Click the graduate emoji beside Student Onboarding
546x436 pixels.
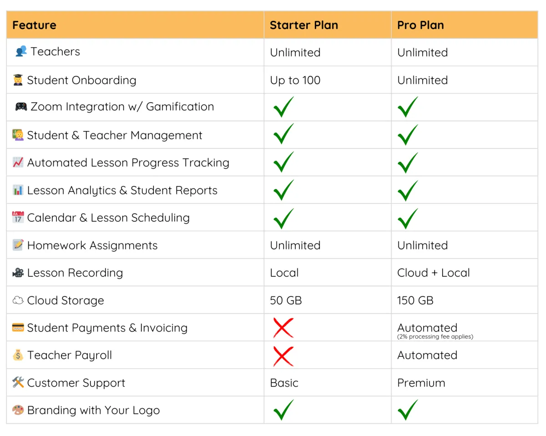pyautogui.click(x=18, y=80)
